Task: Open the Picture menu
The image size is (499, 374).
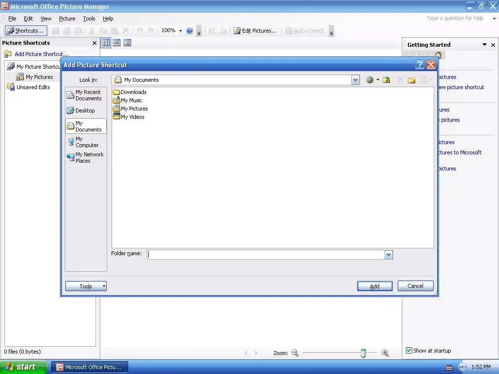Action: click(67, 19)
